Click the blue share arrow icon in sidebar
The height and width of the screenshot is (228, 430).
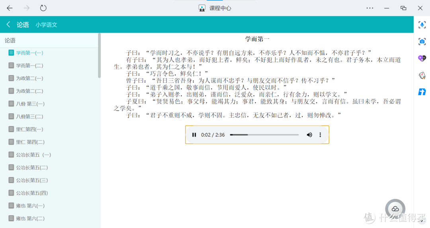point(422,92)
